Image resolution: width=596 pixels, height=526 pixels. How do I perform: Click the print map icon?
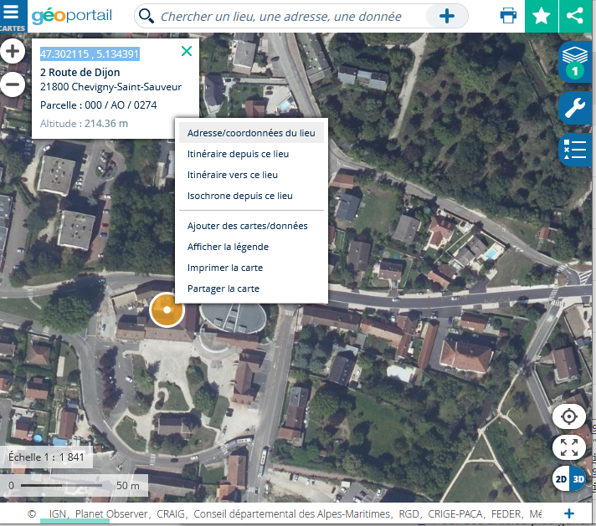click(x=508, y=16)
